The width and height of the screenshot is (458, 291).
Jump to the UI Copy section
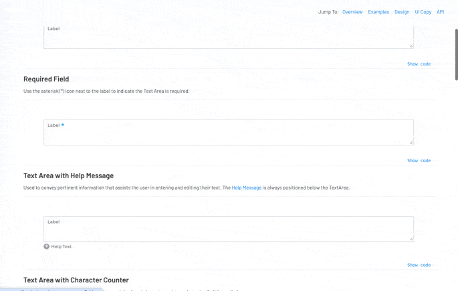click(423, 12)
